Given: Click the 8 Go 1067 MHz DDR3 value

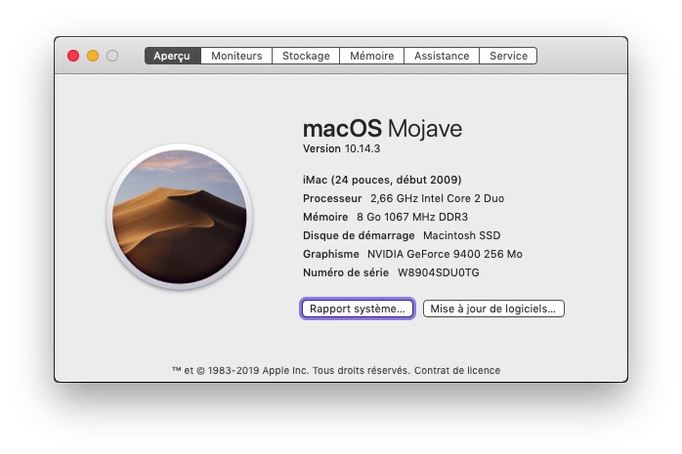Looking at the screenshot, I should click(412, 217).
